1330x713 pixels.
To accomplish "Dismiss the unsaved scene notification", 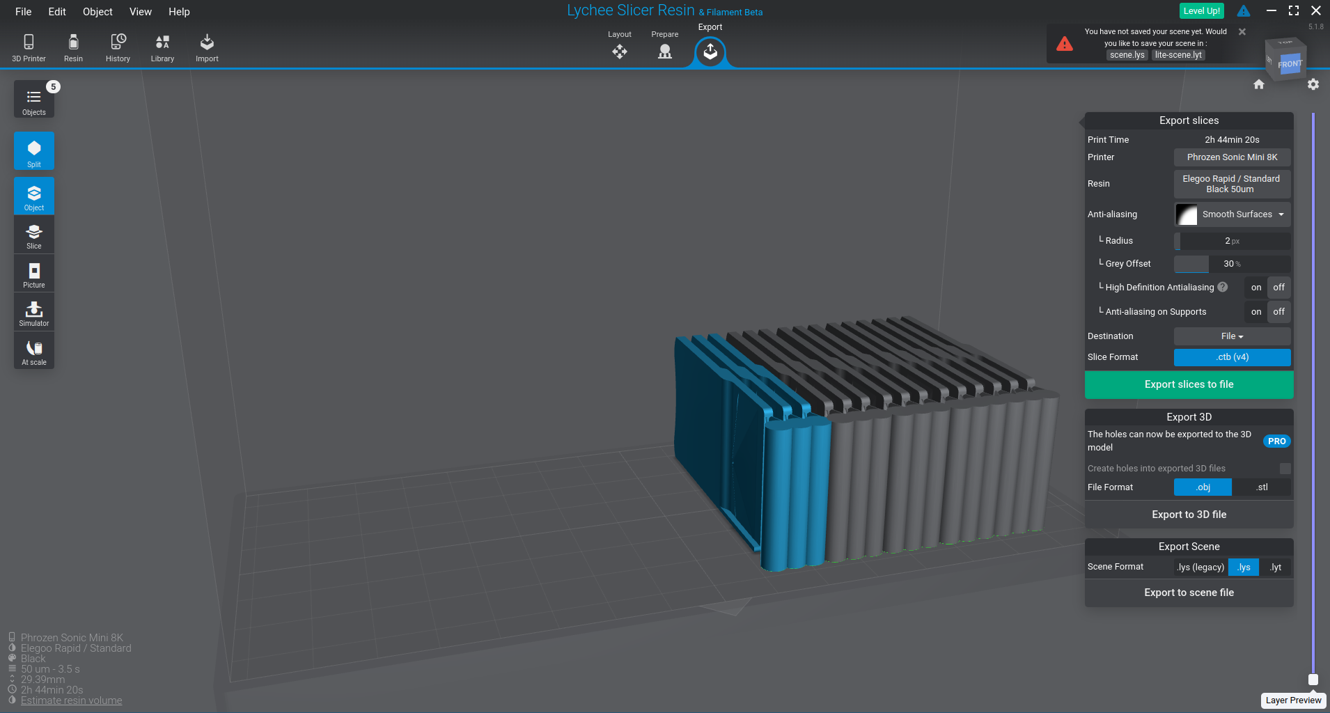I will [x=1242, y=32].
